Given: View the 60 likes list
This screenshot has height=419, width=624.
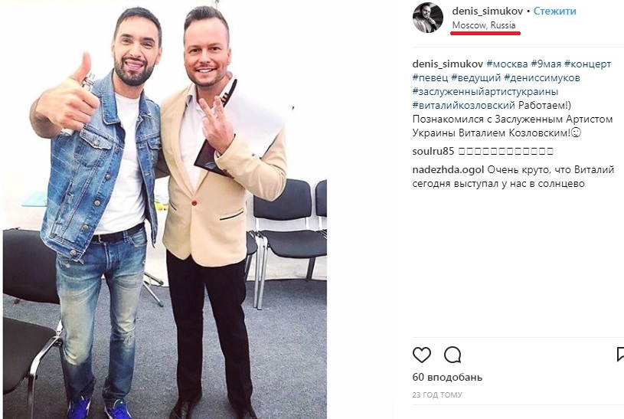Looking at the screenshot, I should tap(447, 377).
